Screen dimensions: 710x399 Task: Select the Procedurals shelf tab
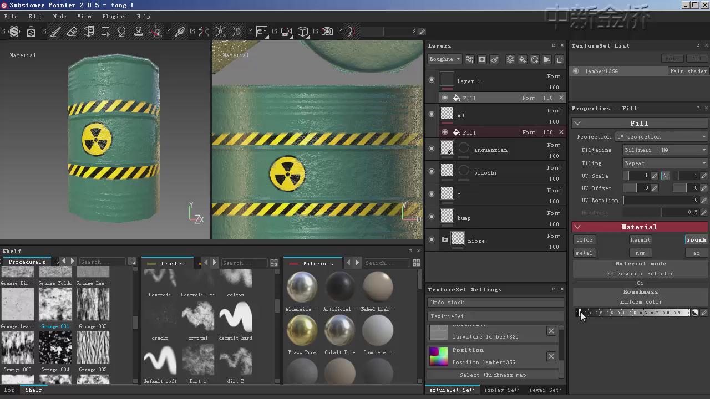pos(27,262)
